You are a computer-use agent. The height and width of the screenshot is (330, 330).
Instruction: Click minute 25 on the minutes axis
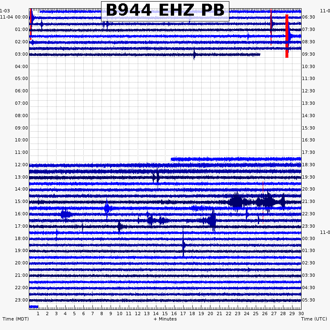pos(256,313)
